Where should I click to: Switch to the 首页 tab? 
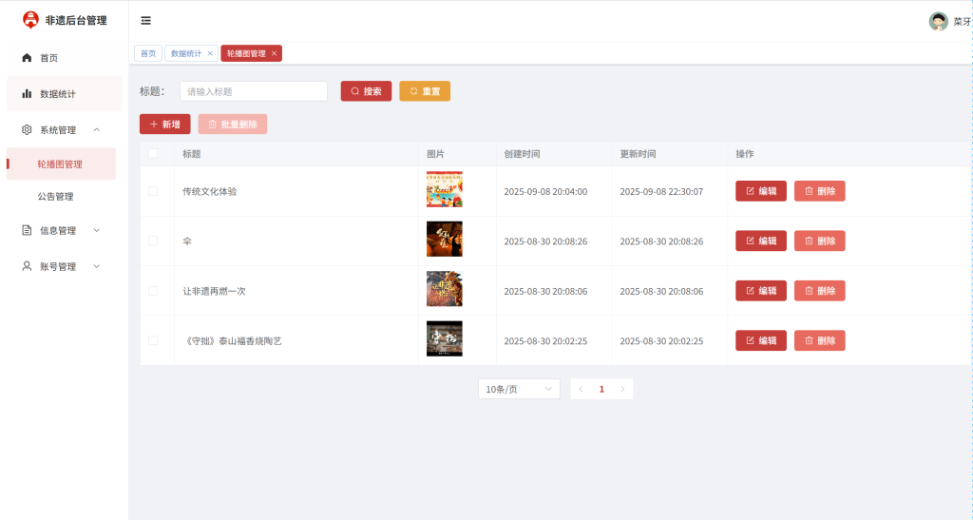pos(148,53)
